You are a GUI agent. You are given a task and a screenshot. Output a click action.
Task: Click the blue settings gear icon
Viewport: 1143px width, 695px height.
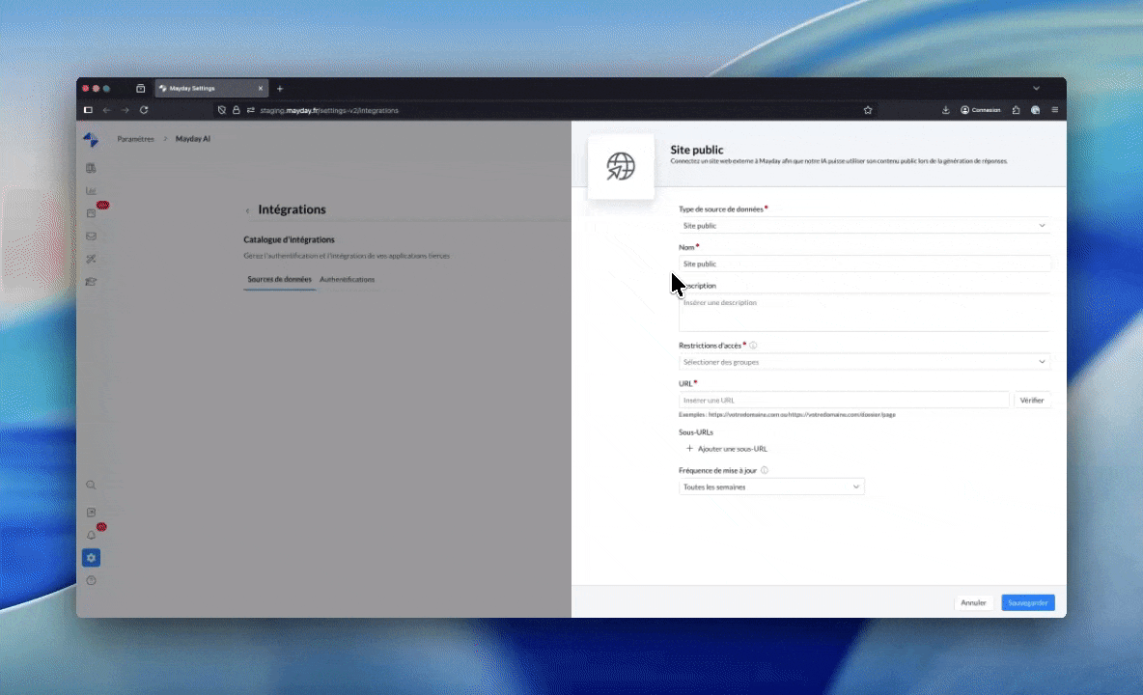(92, 558)
